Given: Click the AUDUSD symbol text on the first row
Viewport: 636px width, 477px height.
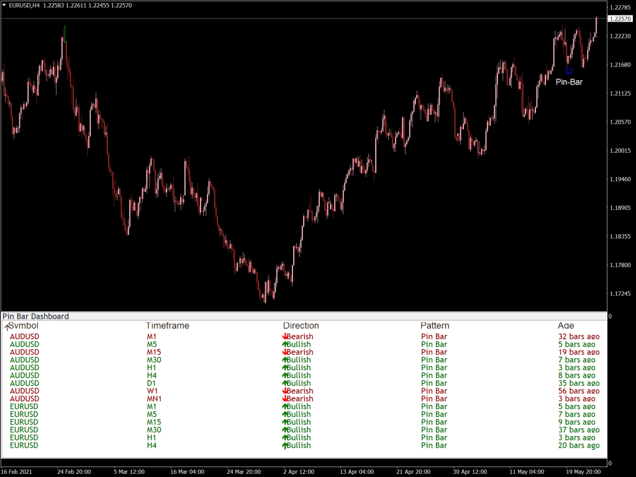Looking at the screenshot, I should click(24, 336).
